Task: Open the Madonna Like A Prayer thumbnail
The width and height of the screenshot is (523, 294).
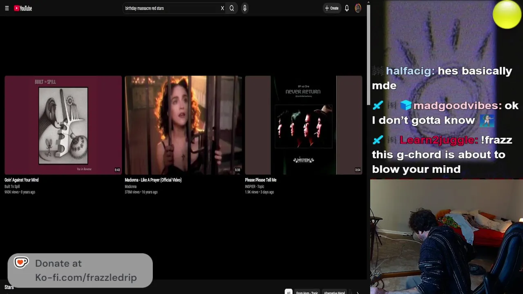Action: (x=183, y=125)
